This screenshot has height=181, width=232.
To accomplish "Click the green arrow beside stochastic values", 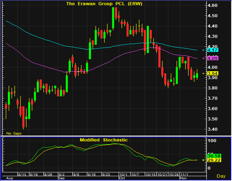I will click(203, 160).
